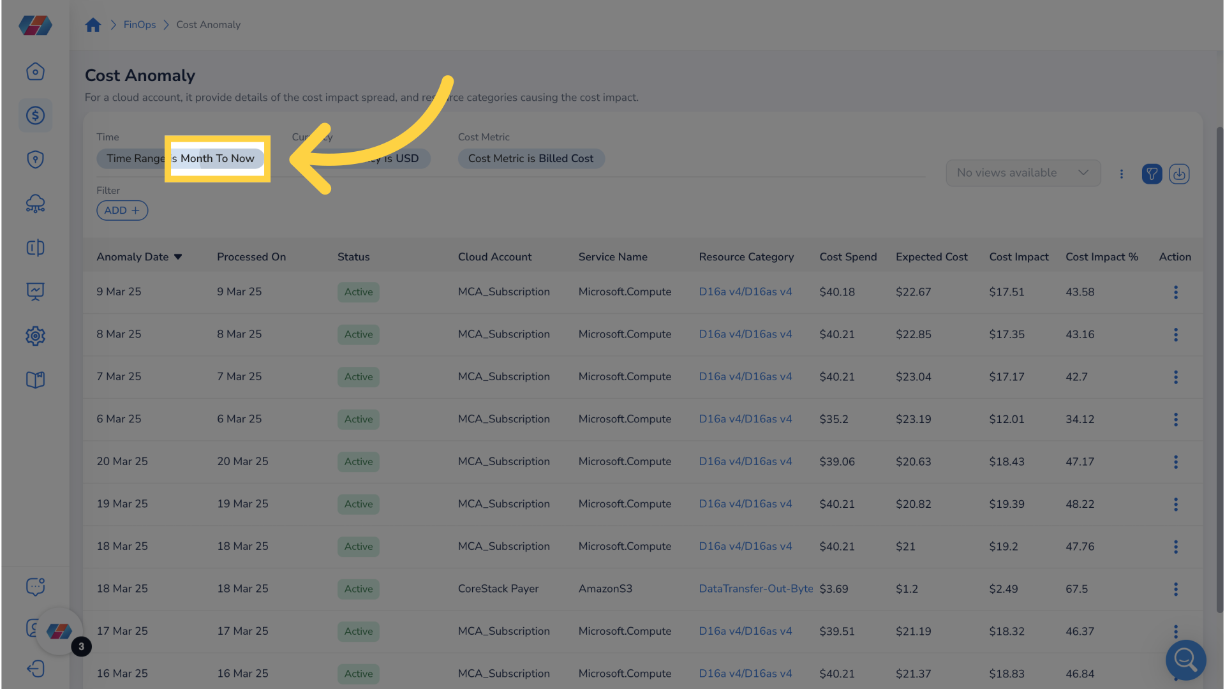Click the Expected Cost column header
Image resolution: width=1225 pixels, height=689 pixels.
click(x=932, y=256)
